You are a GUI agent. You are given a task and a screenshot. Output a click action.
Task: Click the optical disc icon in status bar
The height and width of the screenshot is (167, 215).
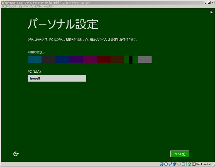pyautogui.click(x=166, y=164)
